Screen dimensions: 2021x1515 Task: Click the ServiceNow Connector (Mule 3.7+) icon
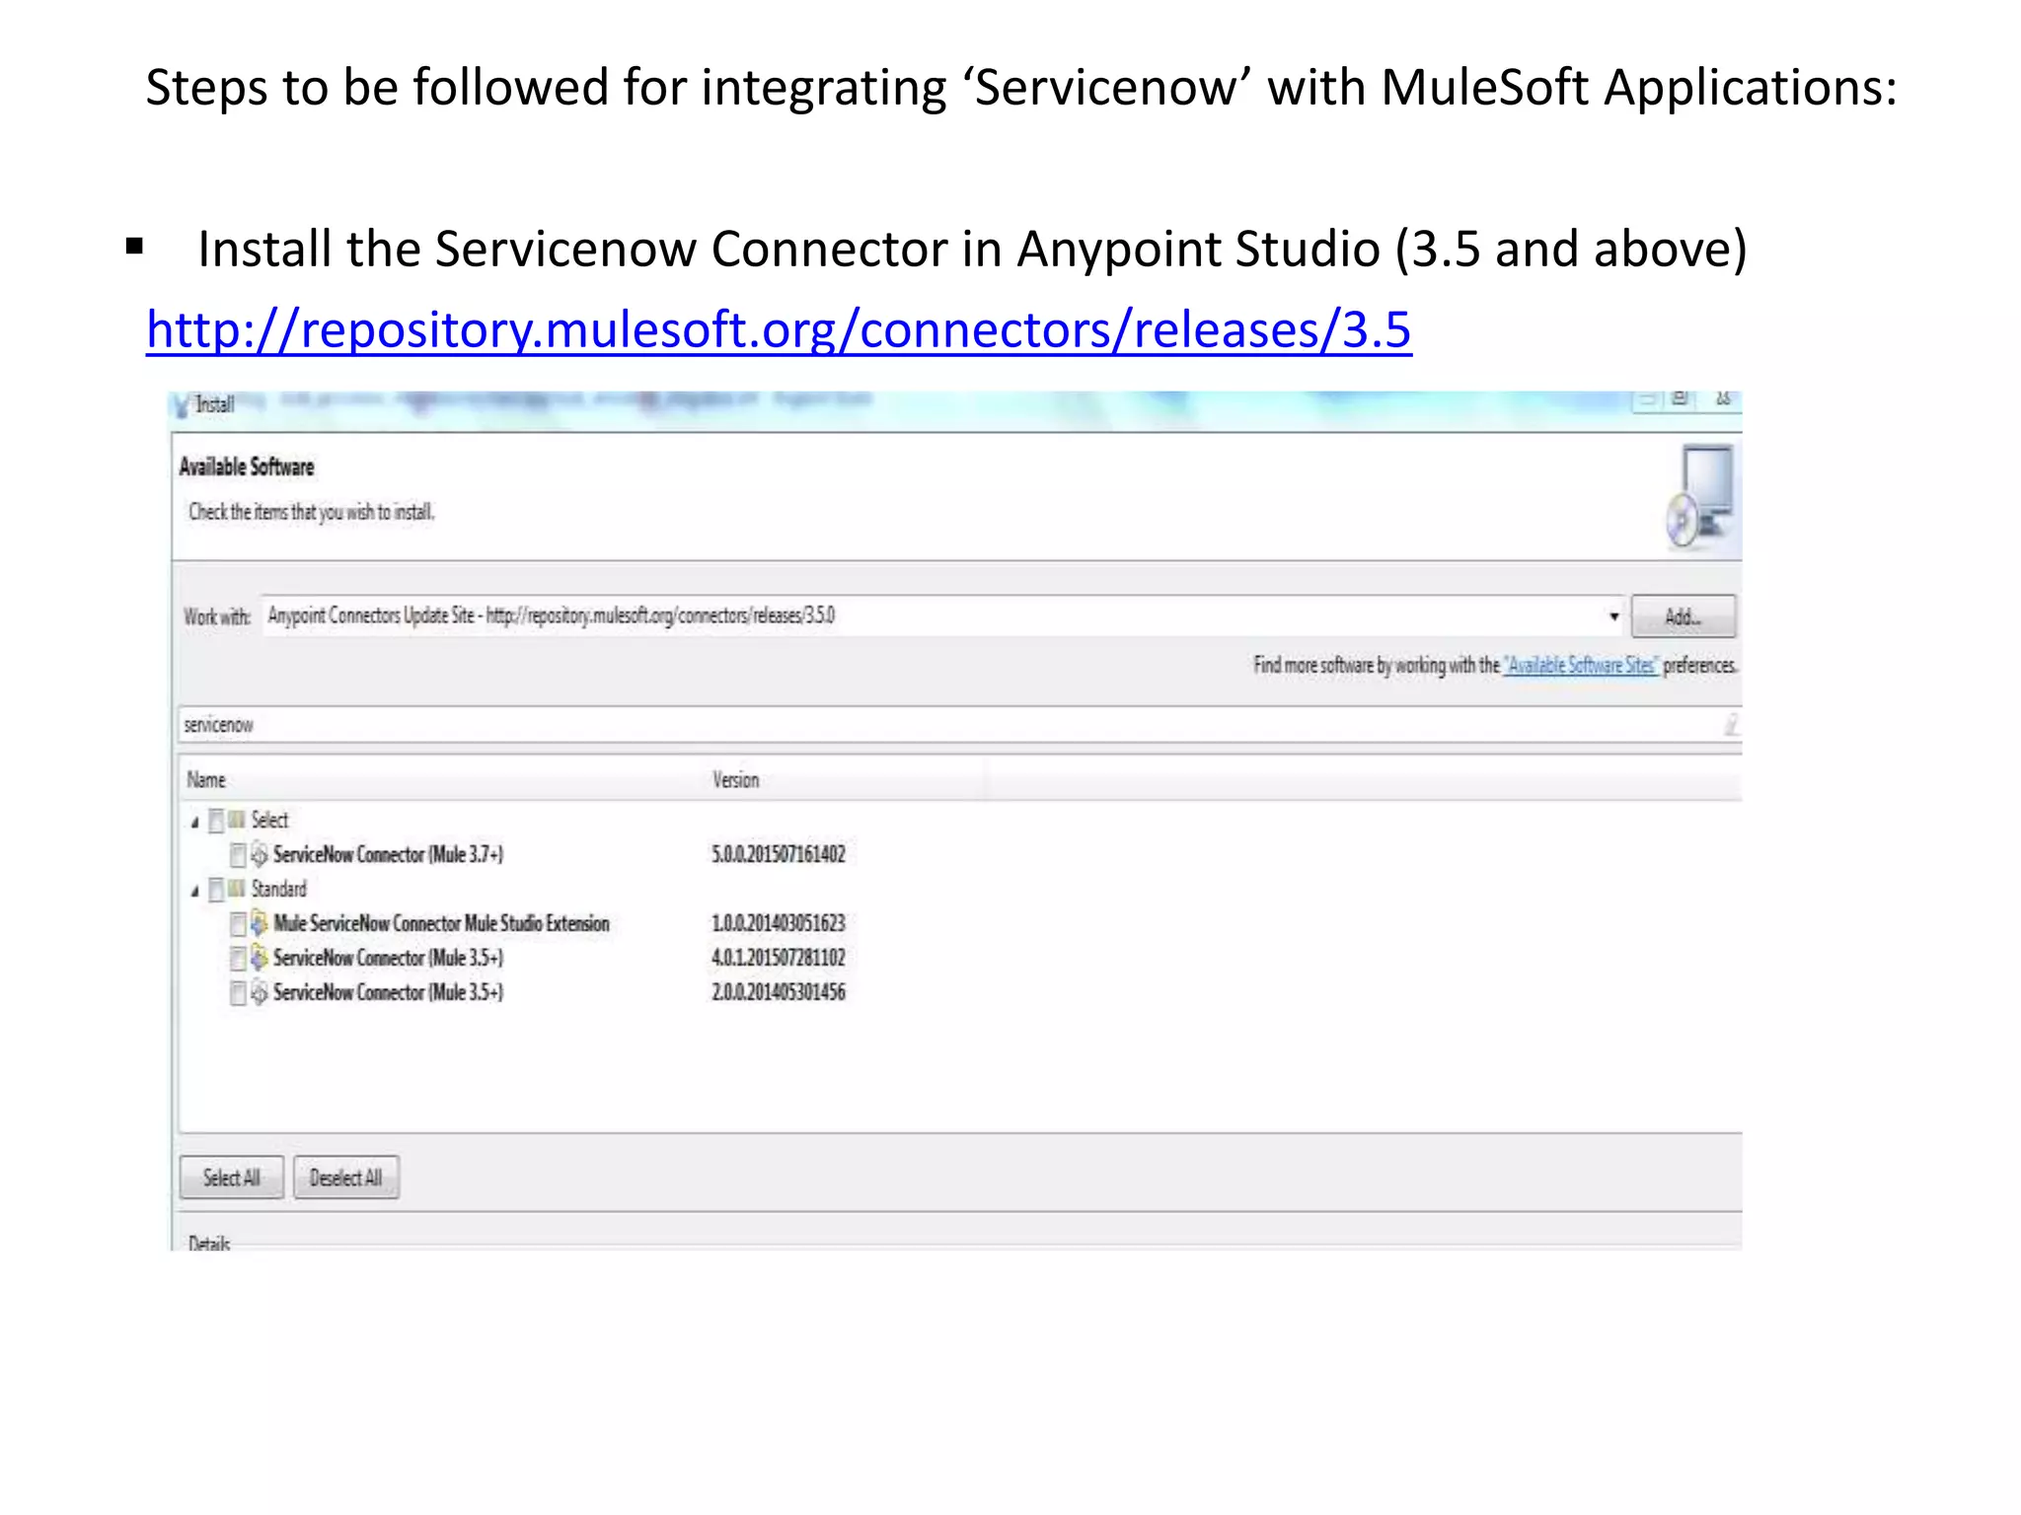click(260, 853)
